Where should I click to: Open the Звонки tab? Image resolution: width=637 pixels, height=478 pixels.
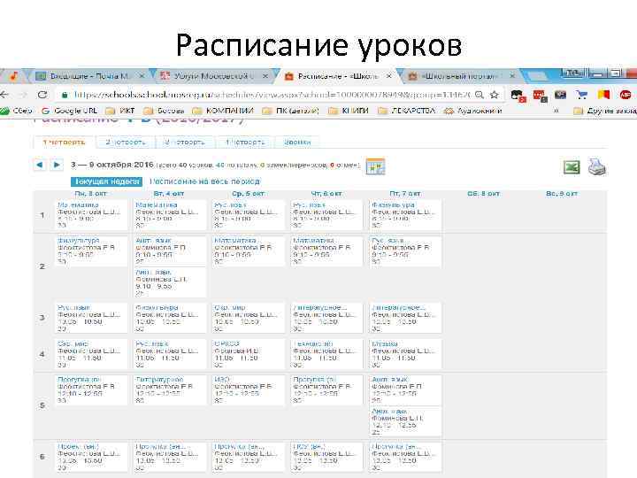point(297,143)
